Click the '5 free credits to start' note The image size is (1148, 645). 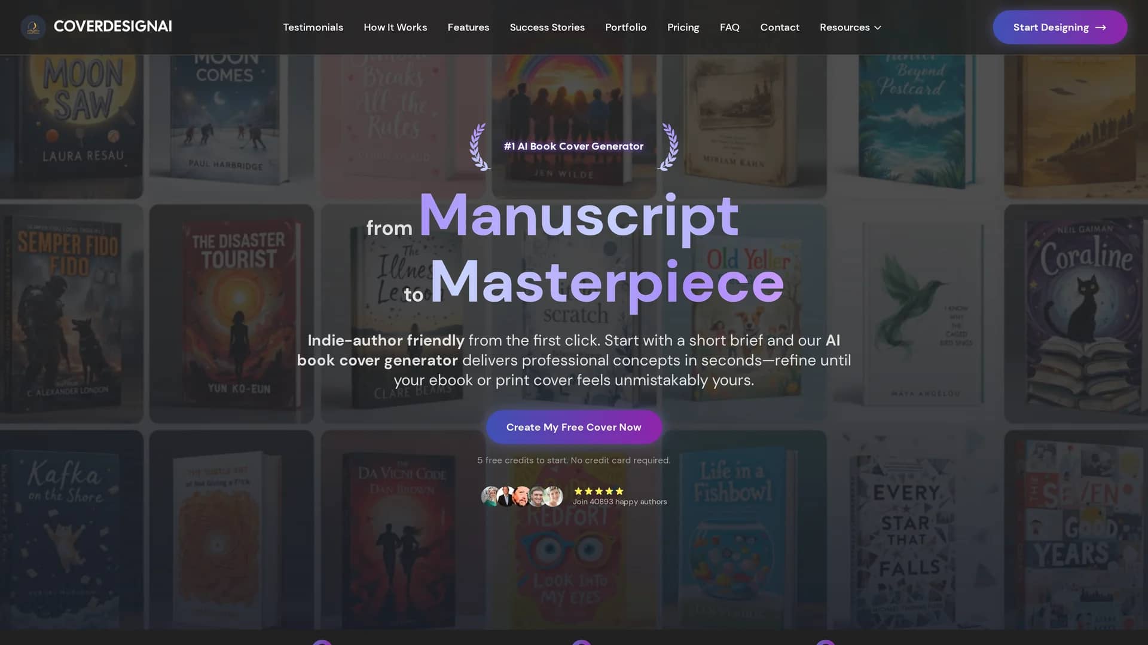tap(573, 460)
